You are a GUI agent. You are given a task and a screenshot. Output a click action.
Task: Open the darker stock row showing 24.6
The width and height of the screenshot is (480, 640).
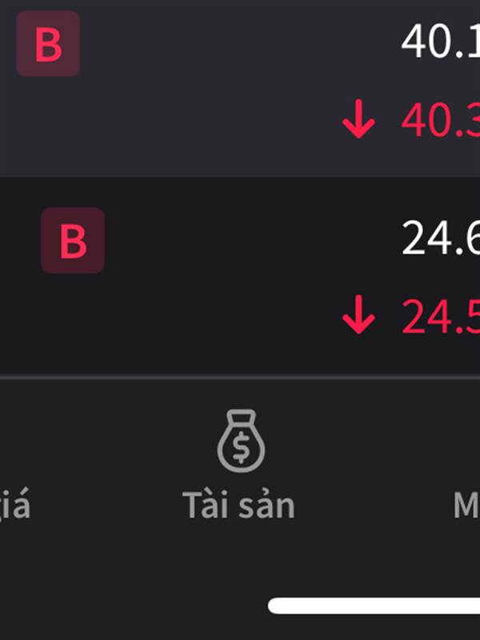click(x=240, y=276)
